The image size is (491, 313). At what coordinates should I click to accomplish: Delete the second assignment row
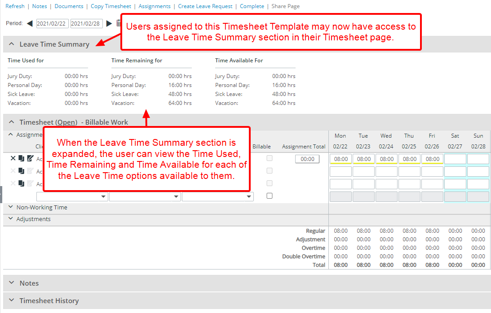click(13, 171)
